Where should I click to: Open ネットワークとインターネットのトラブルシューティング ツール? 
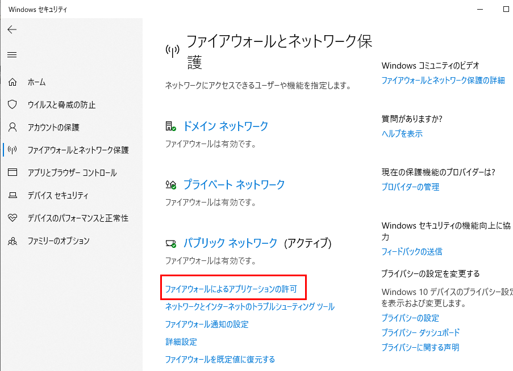(x=250, y=307)
